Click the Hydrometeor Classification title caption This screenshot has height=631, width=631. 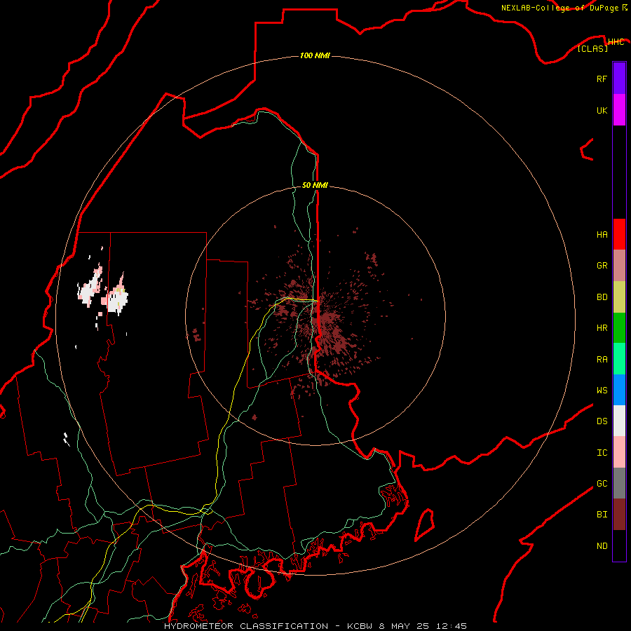click(315, 626)
